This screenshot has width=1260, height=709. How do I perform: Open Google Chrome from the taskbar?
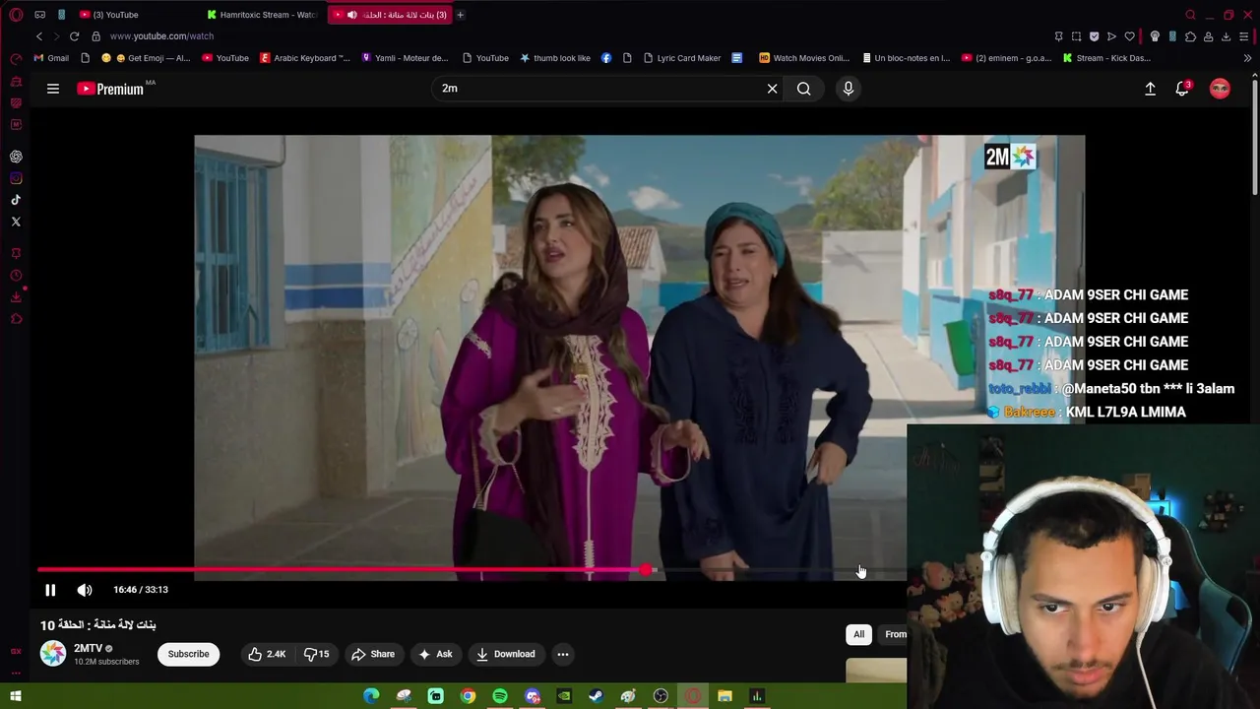468,696
